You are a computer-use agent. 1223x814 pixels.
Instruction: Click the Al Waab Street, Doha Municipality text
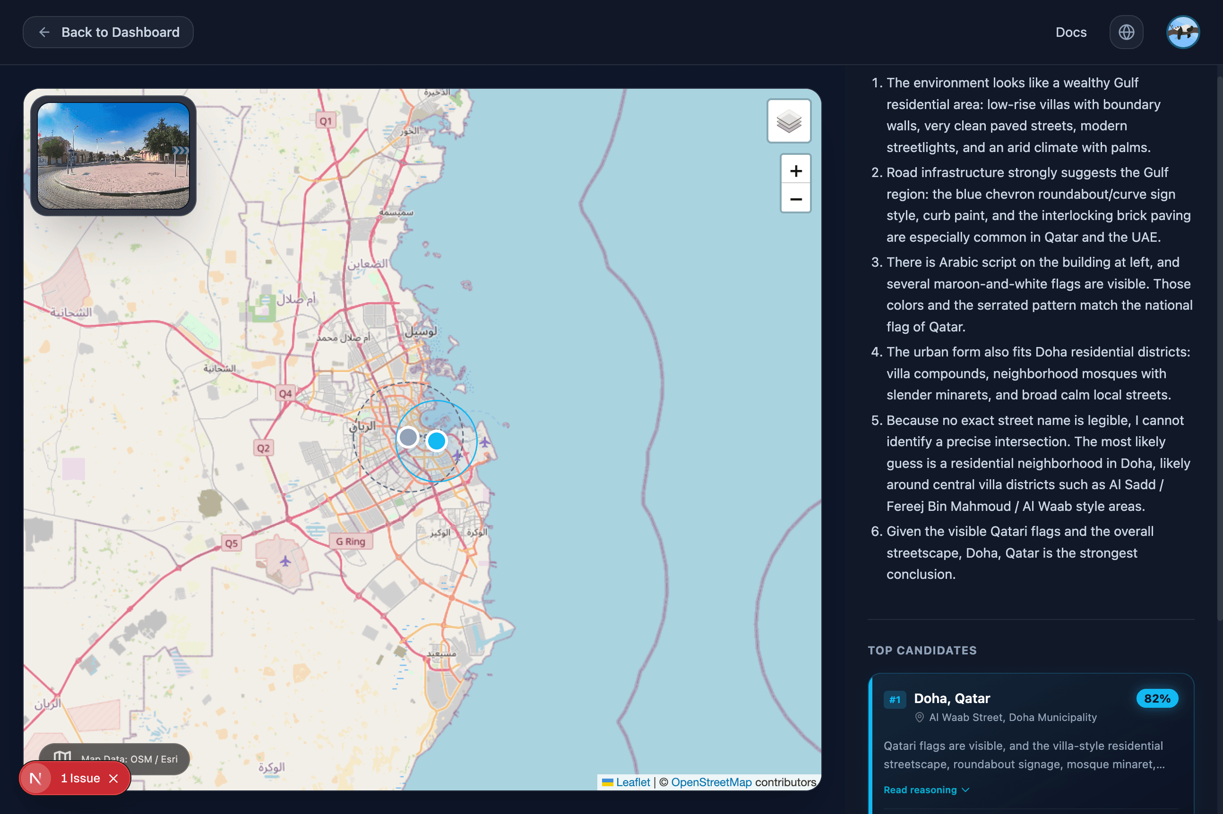click(1012, 717)
